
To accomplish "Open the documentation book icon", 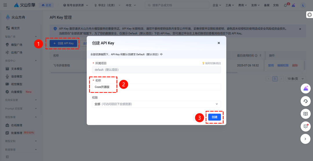I will tap(306, 114).
